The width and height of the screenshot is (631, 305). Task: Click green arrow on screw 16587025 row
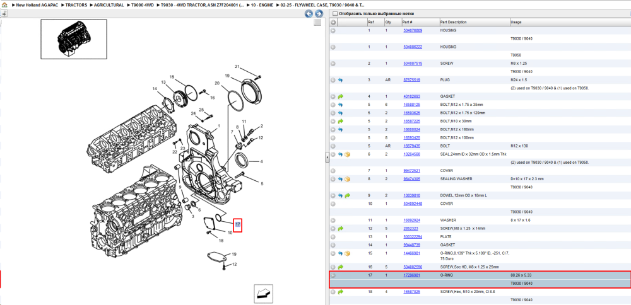(x=341, y=292)
